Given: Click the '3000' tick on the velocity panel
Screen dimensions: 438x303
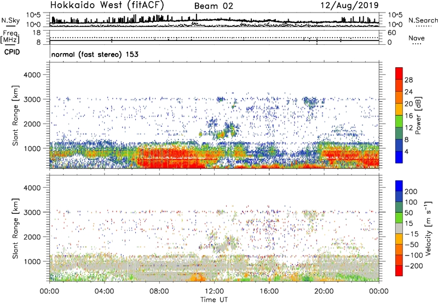Looking at the screenshot, I should [x=32, y=212].
